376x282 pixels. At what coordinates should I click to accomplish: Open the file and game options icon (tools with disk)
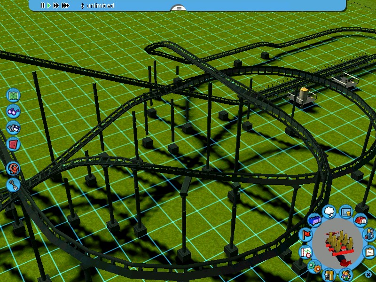point(13,128)
